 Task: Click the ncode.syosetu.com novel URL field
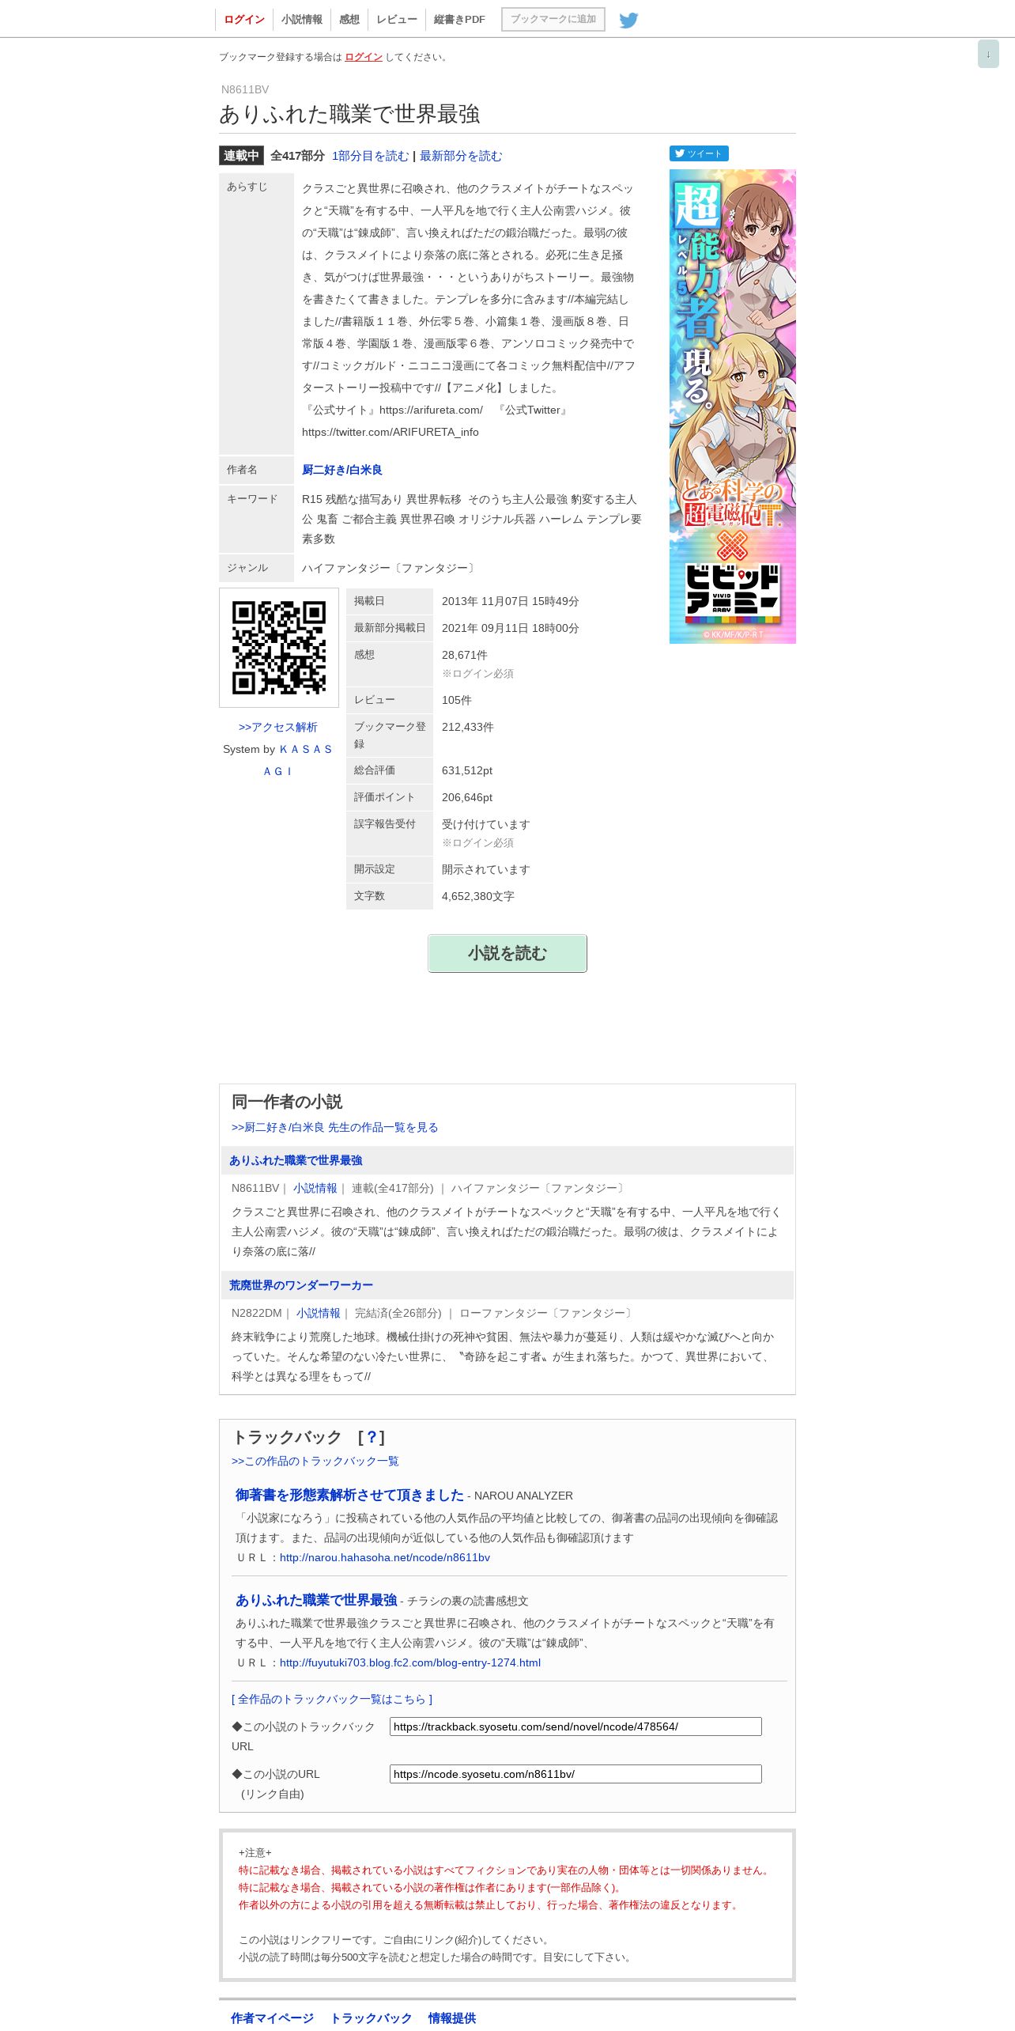coord(575,1774)
